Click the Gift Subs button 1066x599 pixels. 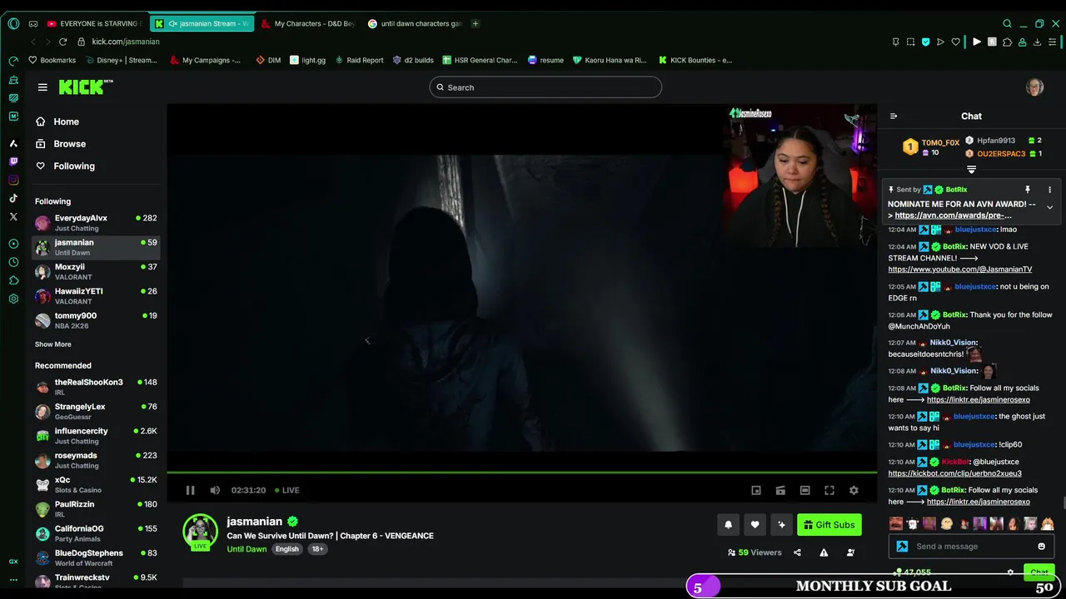(x=829, y=524)
